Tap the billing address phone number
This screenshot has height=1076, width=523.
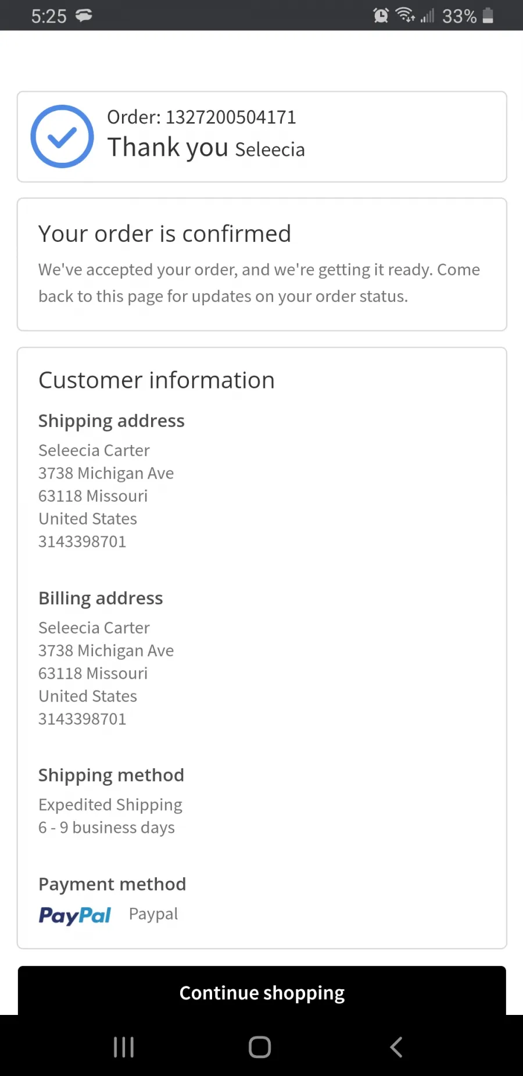[x=83, y=719]
